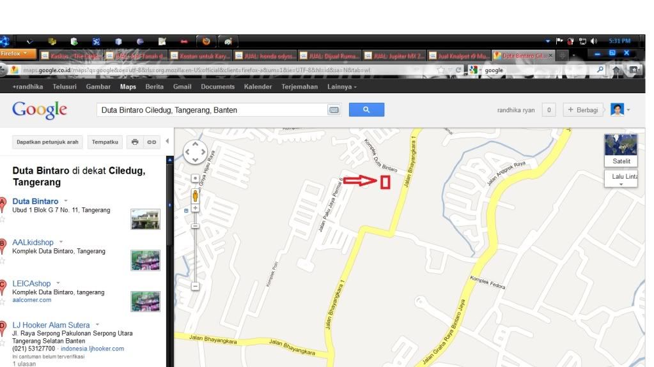Click the Tempatku button
Screen dimensions: 654x367
(x=105, y=142)
